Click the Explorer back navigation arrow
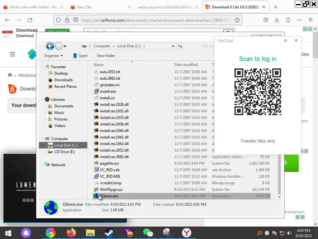The image size is (318, 239). 50,46
